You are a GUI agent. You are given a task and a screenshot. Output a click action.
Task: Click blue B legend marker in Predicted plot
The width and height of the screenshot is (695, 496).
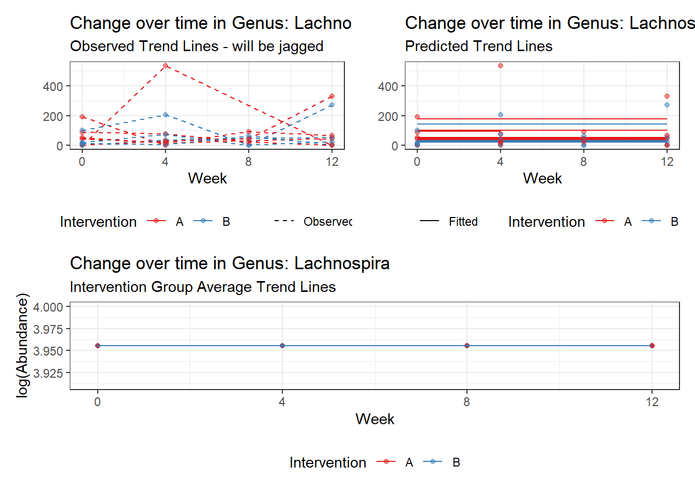pyautogui.click(x=651, y=221)
